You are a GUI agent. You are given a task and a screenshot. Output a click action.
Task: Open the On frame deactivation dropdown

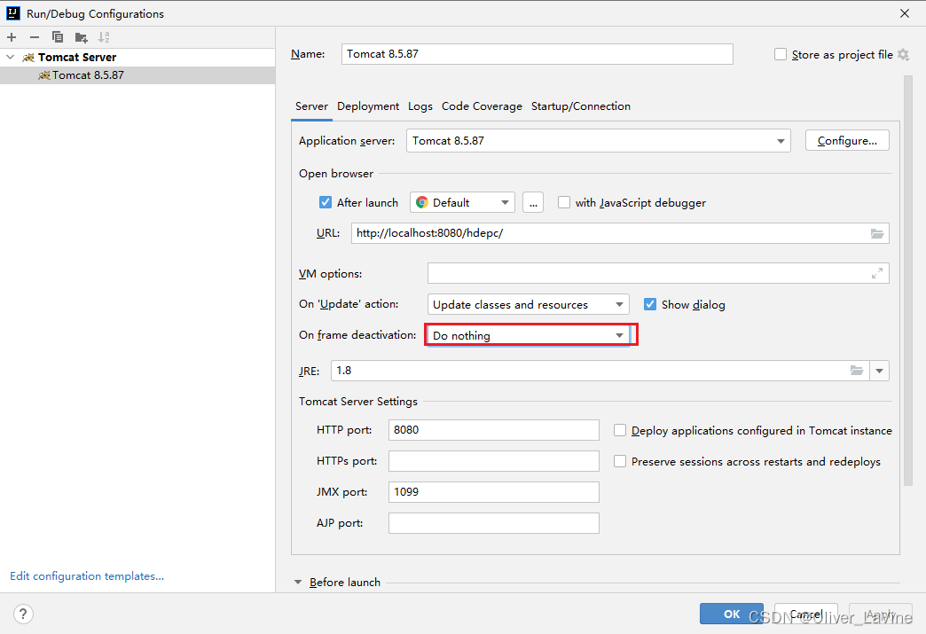(528, 335)
